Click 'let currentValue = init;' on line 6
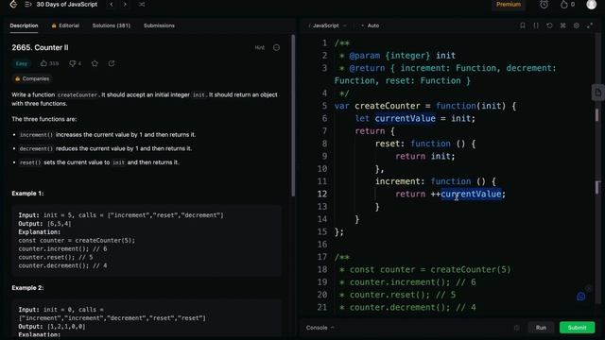 coord(415,118)
